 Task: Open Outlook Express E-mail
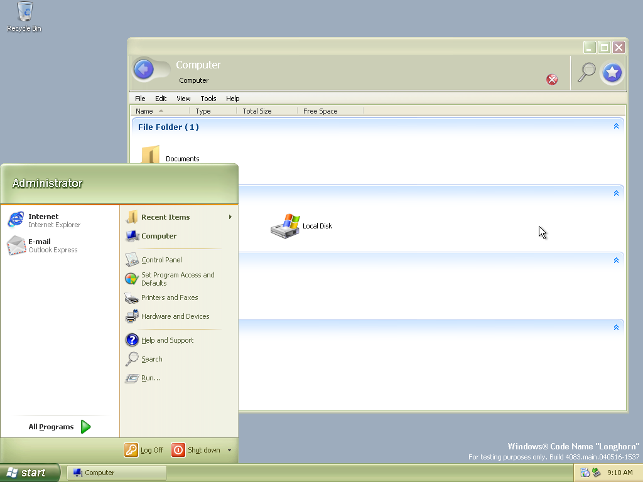(x=43, y=245)
